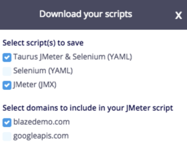Include the googleapis.com domain checkbox
The image size is (187, 146).
(7, 136)
